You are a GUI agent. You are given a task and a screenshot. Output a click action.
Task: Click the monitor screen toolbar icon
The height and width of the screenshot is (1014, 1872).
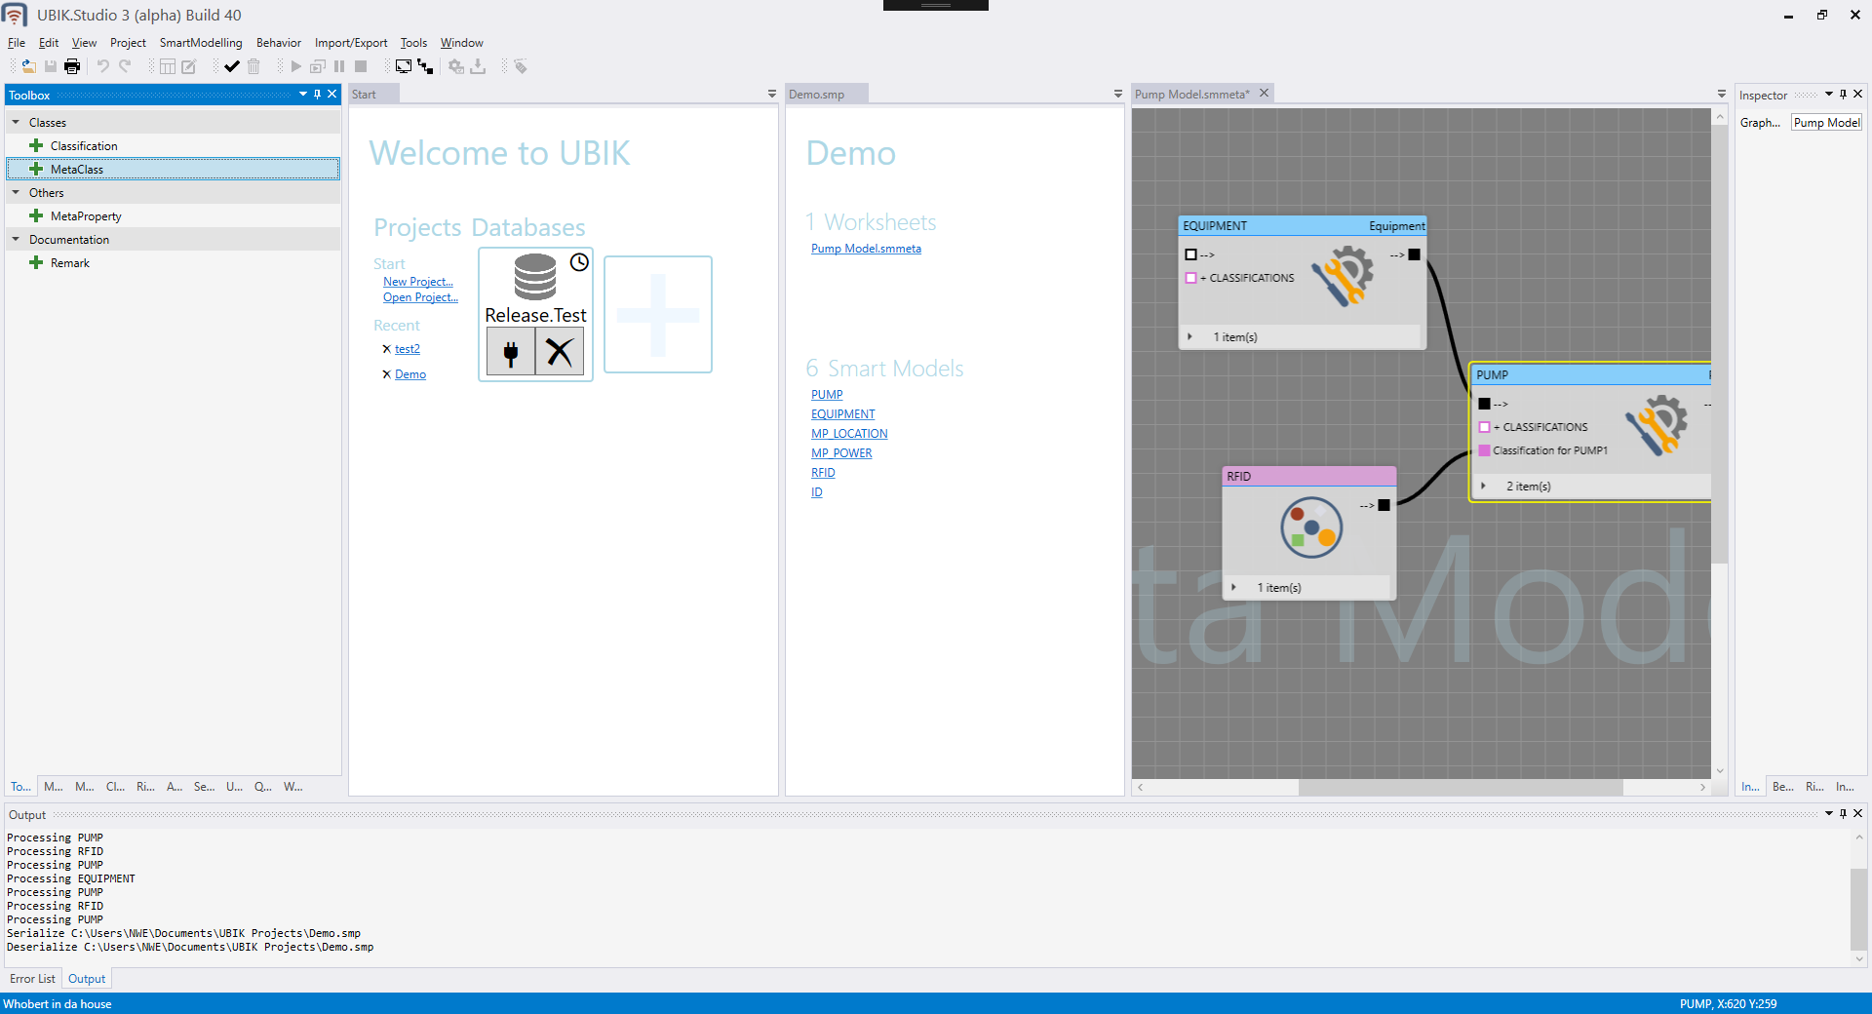click(403, 66)
